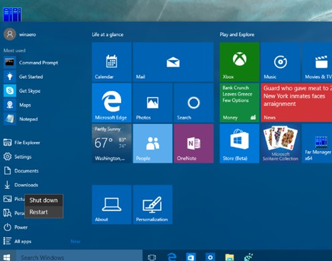
Task: Launch the Xbox tile
Action: [240, 62]
